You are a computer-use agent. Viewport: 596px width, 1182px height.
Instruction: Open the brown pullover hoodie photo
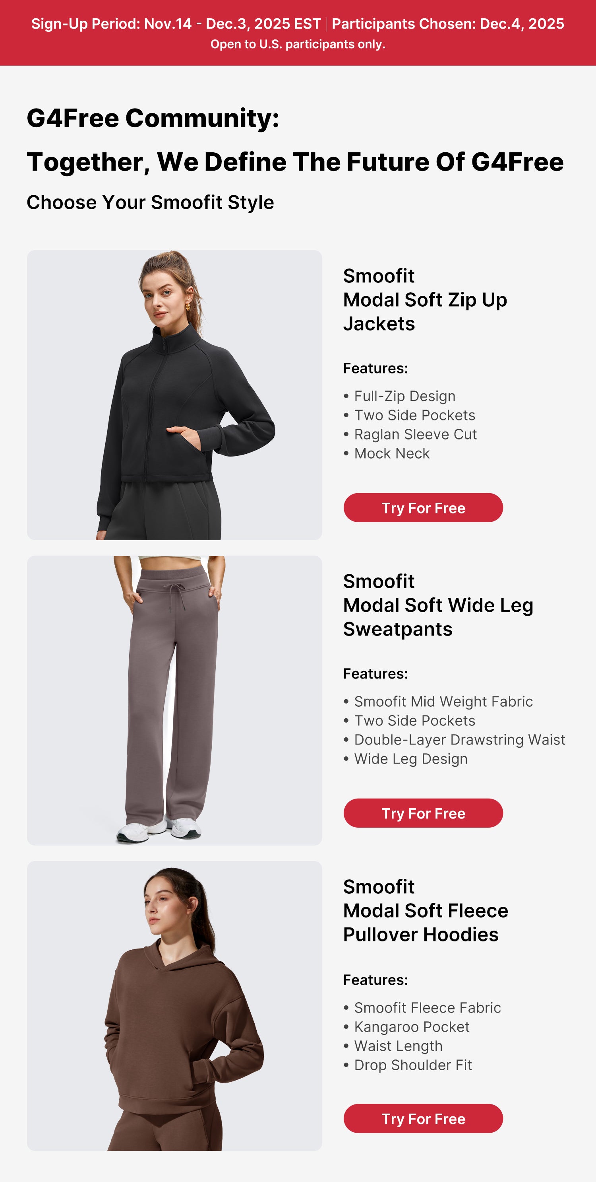(175, 1006)
